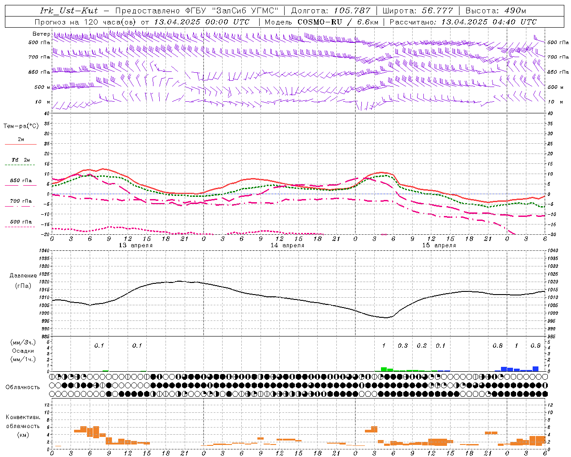
Task: Click the left 500 гПа wind level label
Action: pyautogui.click(x=39, y=42)
